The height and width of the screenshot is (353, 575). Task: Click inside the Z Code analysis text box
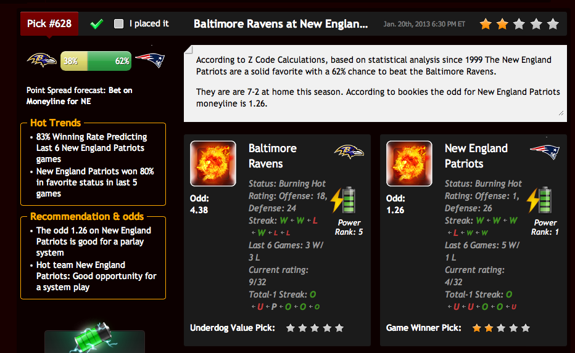(375, 84)
